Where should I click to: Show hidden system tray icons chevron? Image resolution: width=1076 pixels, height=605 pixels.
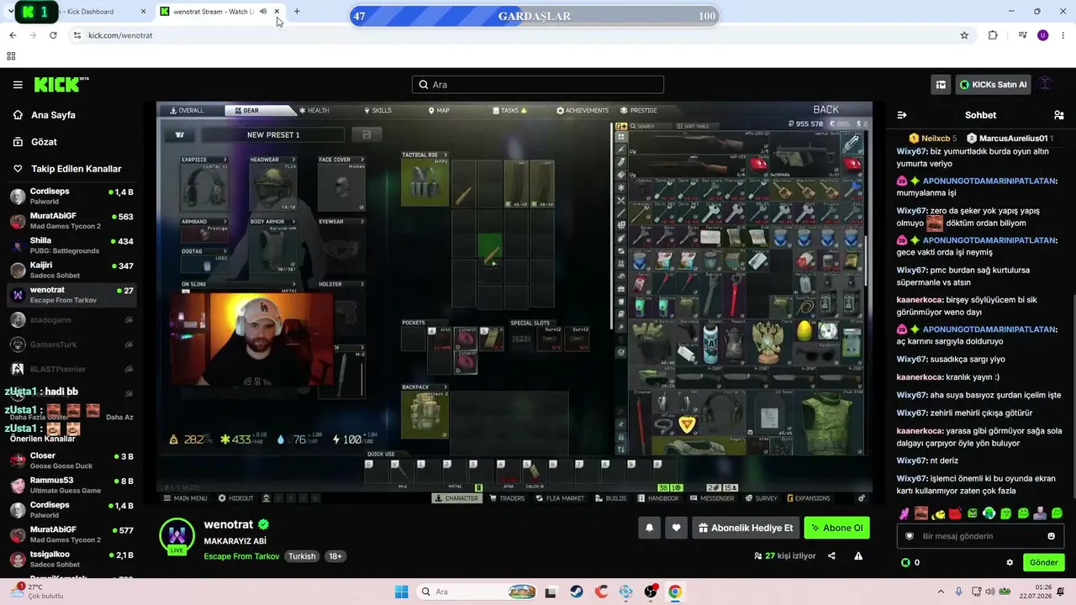(x=941, y=592)
